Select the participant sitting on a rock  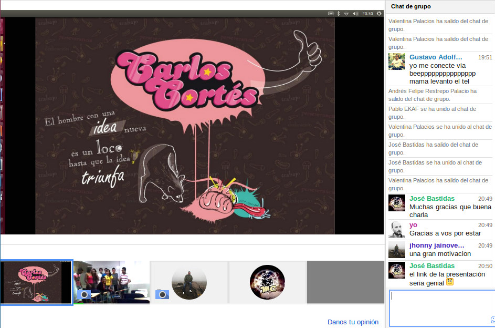189,282
